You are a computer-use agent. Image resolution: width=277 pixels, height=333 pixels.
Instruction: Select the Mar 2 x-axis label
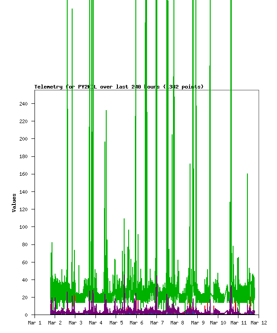(x=55, y=323)
